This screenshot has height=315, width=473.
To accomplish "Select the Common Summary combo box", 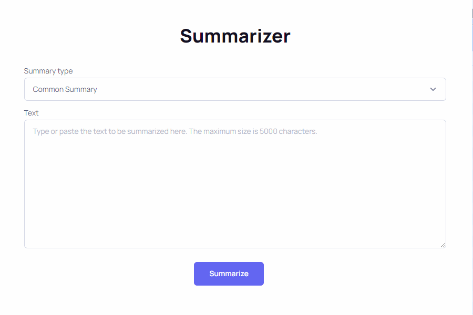I will coord(235,89).
